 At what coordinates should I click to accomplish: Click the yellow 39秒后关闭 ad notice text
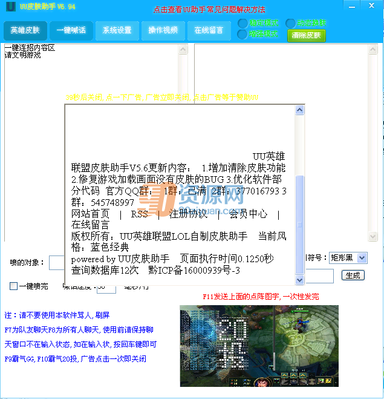point(162,97)
